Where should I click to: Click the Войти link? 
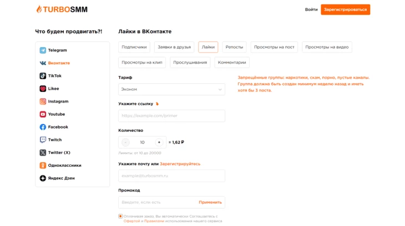311,9
